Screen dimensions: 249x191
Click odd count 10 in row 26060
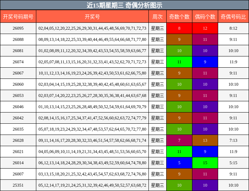[179, 84]
